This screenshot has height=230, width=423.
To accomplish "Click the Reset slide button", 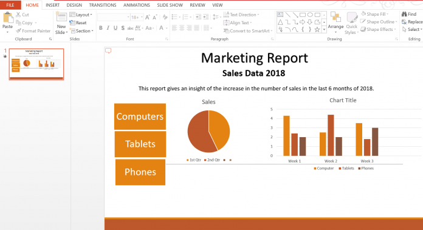I will (78, 23).
